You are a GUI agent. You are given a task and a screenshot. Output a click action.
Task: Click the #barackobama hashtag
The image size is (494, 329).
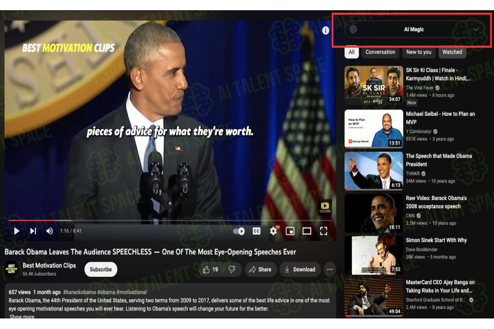point(79,292)
